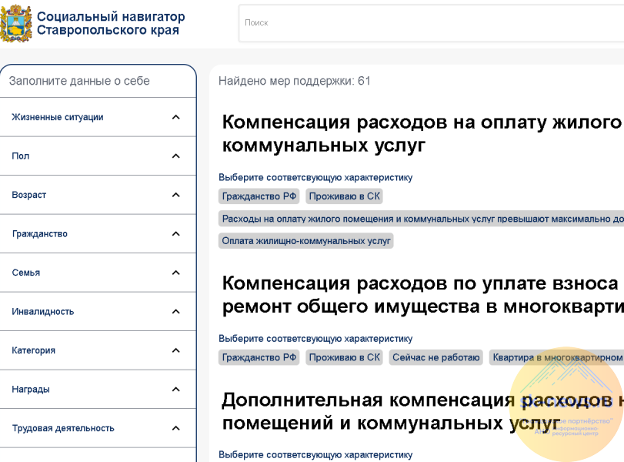The width and height of the screenshot is (624, 462).
Task: Open the Награды filter section
Action: [175, 390]
